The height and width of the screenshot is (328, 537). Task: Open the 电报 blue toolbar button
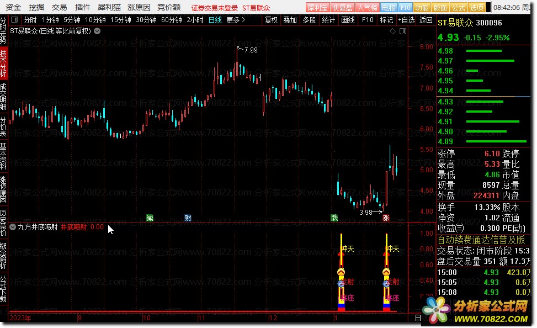click(x=389, y=7)
